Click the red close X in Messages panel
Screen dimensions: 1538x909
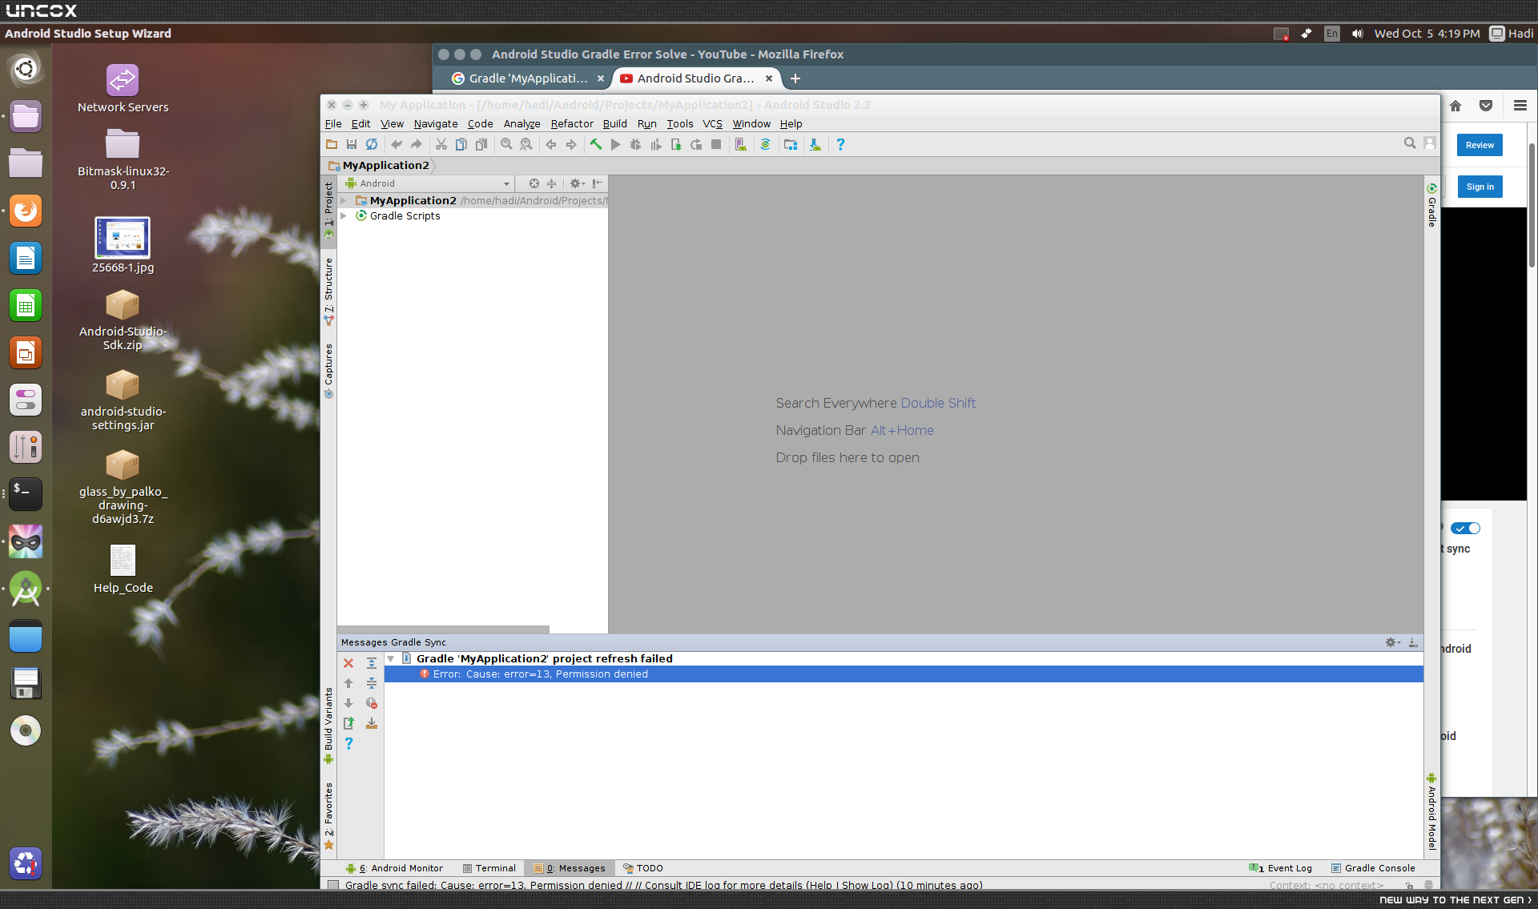(348, 663)
